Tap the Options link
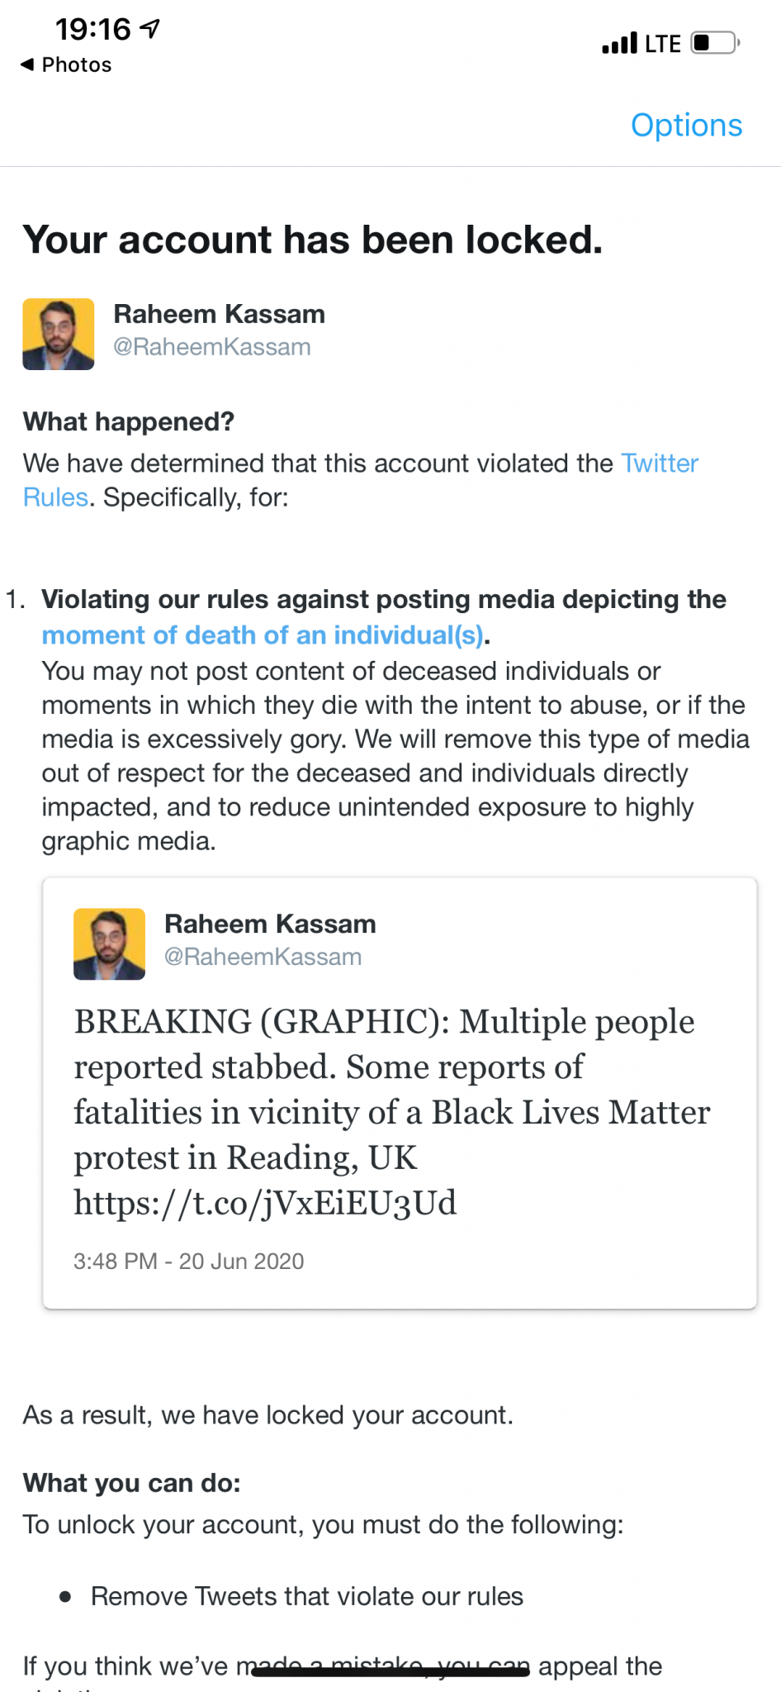Image resolution: width=781 pixels, height=1692 pixels. tap(686, 126)
